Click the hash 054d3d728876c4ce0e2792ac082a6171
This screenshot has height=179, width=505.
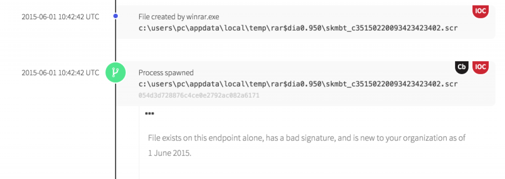coord(199,96)
